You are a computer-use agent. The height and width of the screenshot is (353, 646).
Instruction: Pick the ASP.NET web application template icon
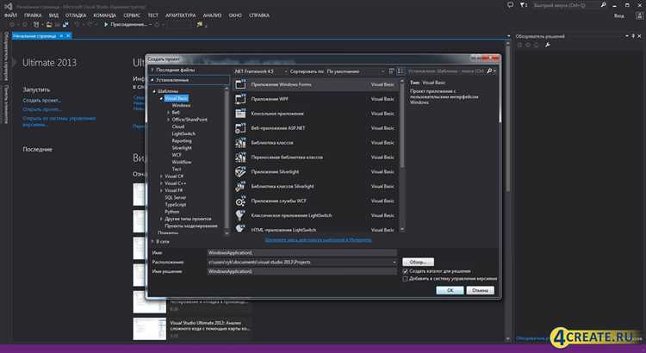tap(240, 128)
